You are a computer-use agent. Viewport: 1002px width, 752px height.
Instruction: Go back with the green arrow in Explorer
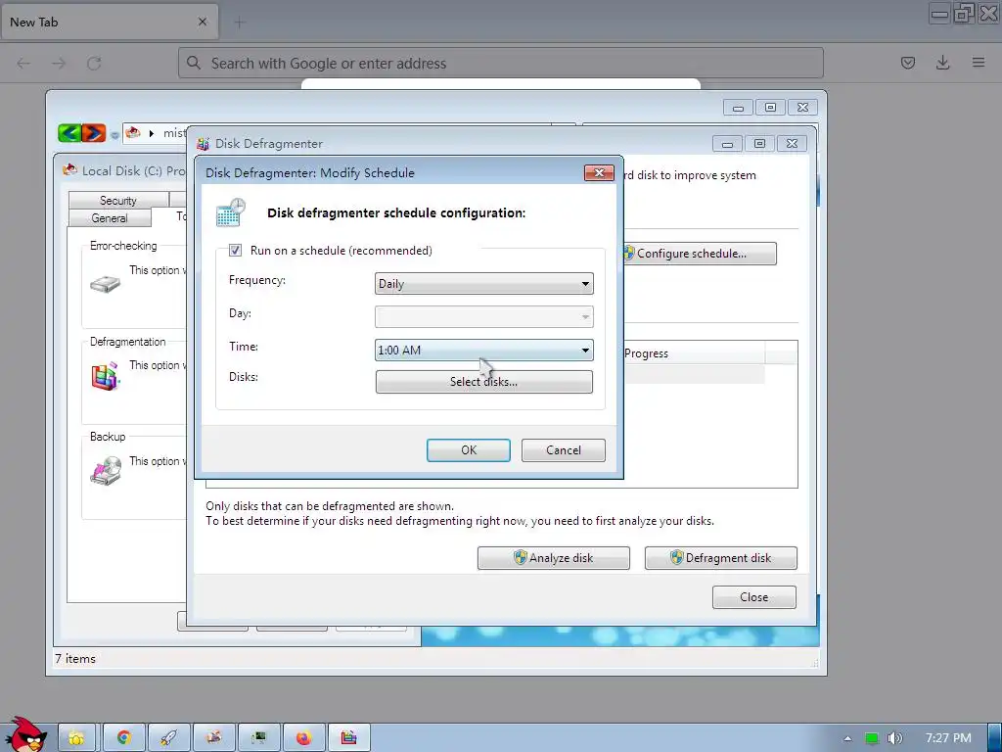click(69, 133)
